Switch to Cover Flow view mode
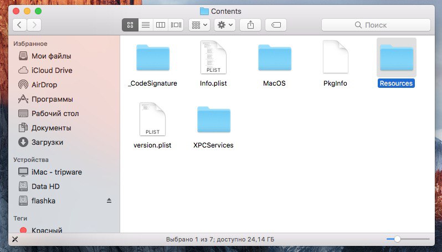 (176, 25)
